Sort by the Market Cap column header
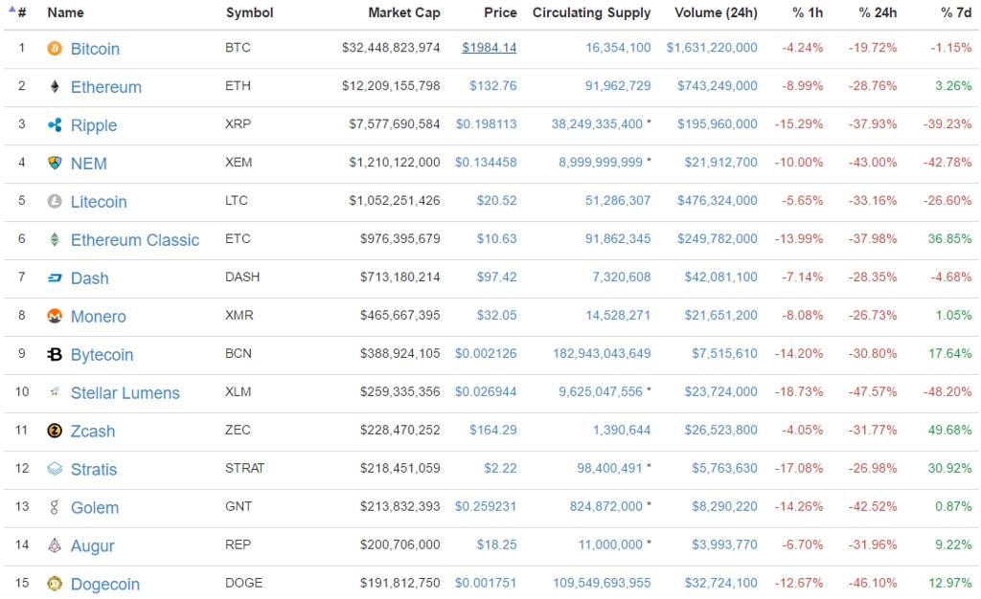 point(403,12)
